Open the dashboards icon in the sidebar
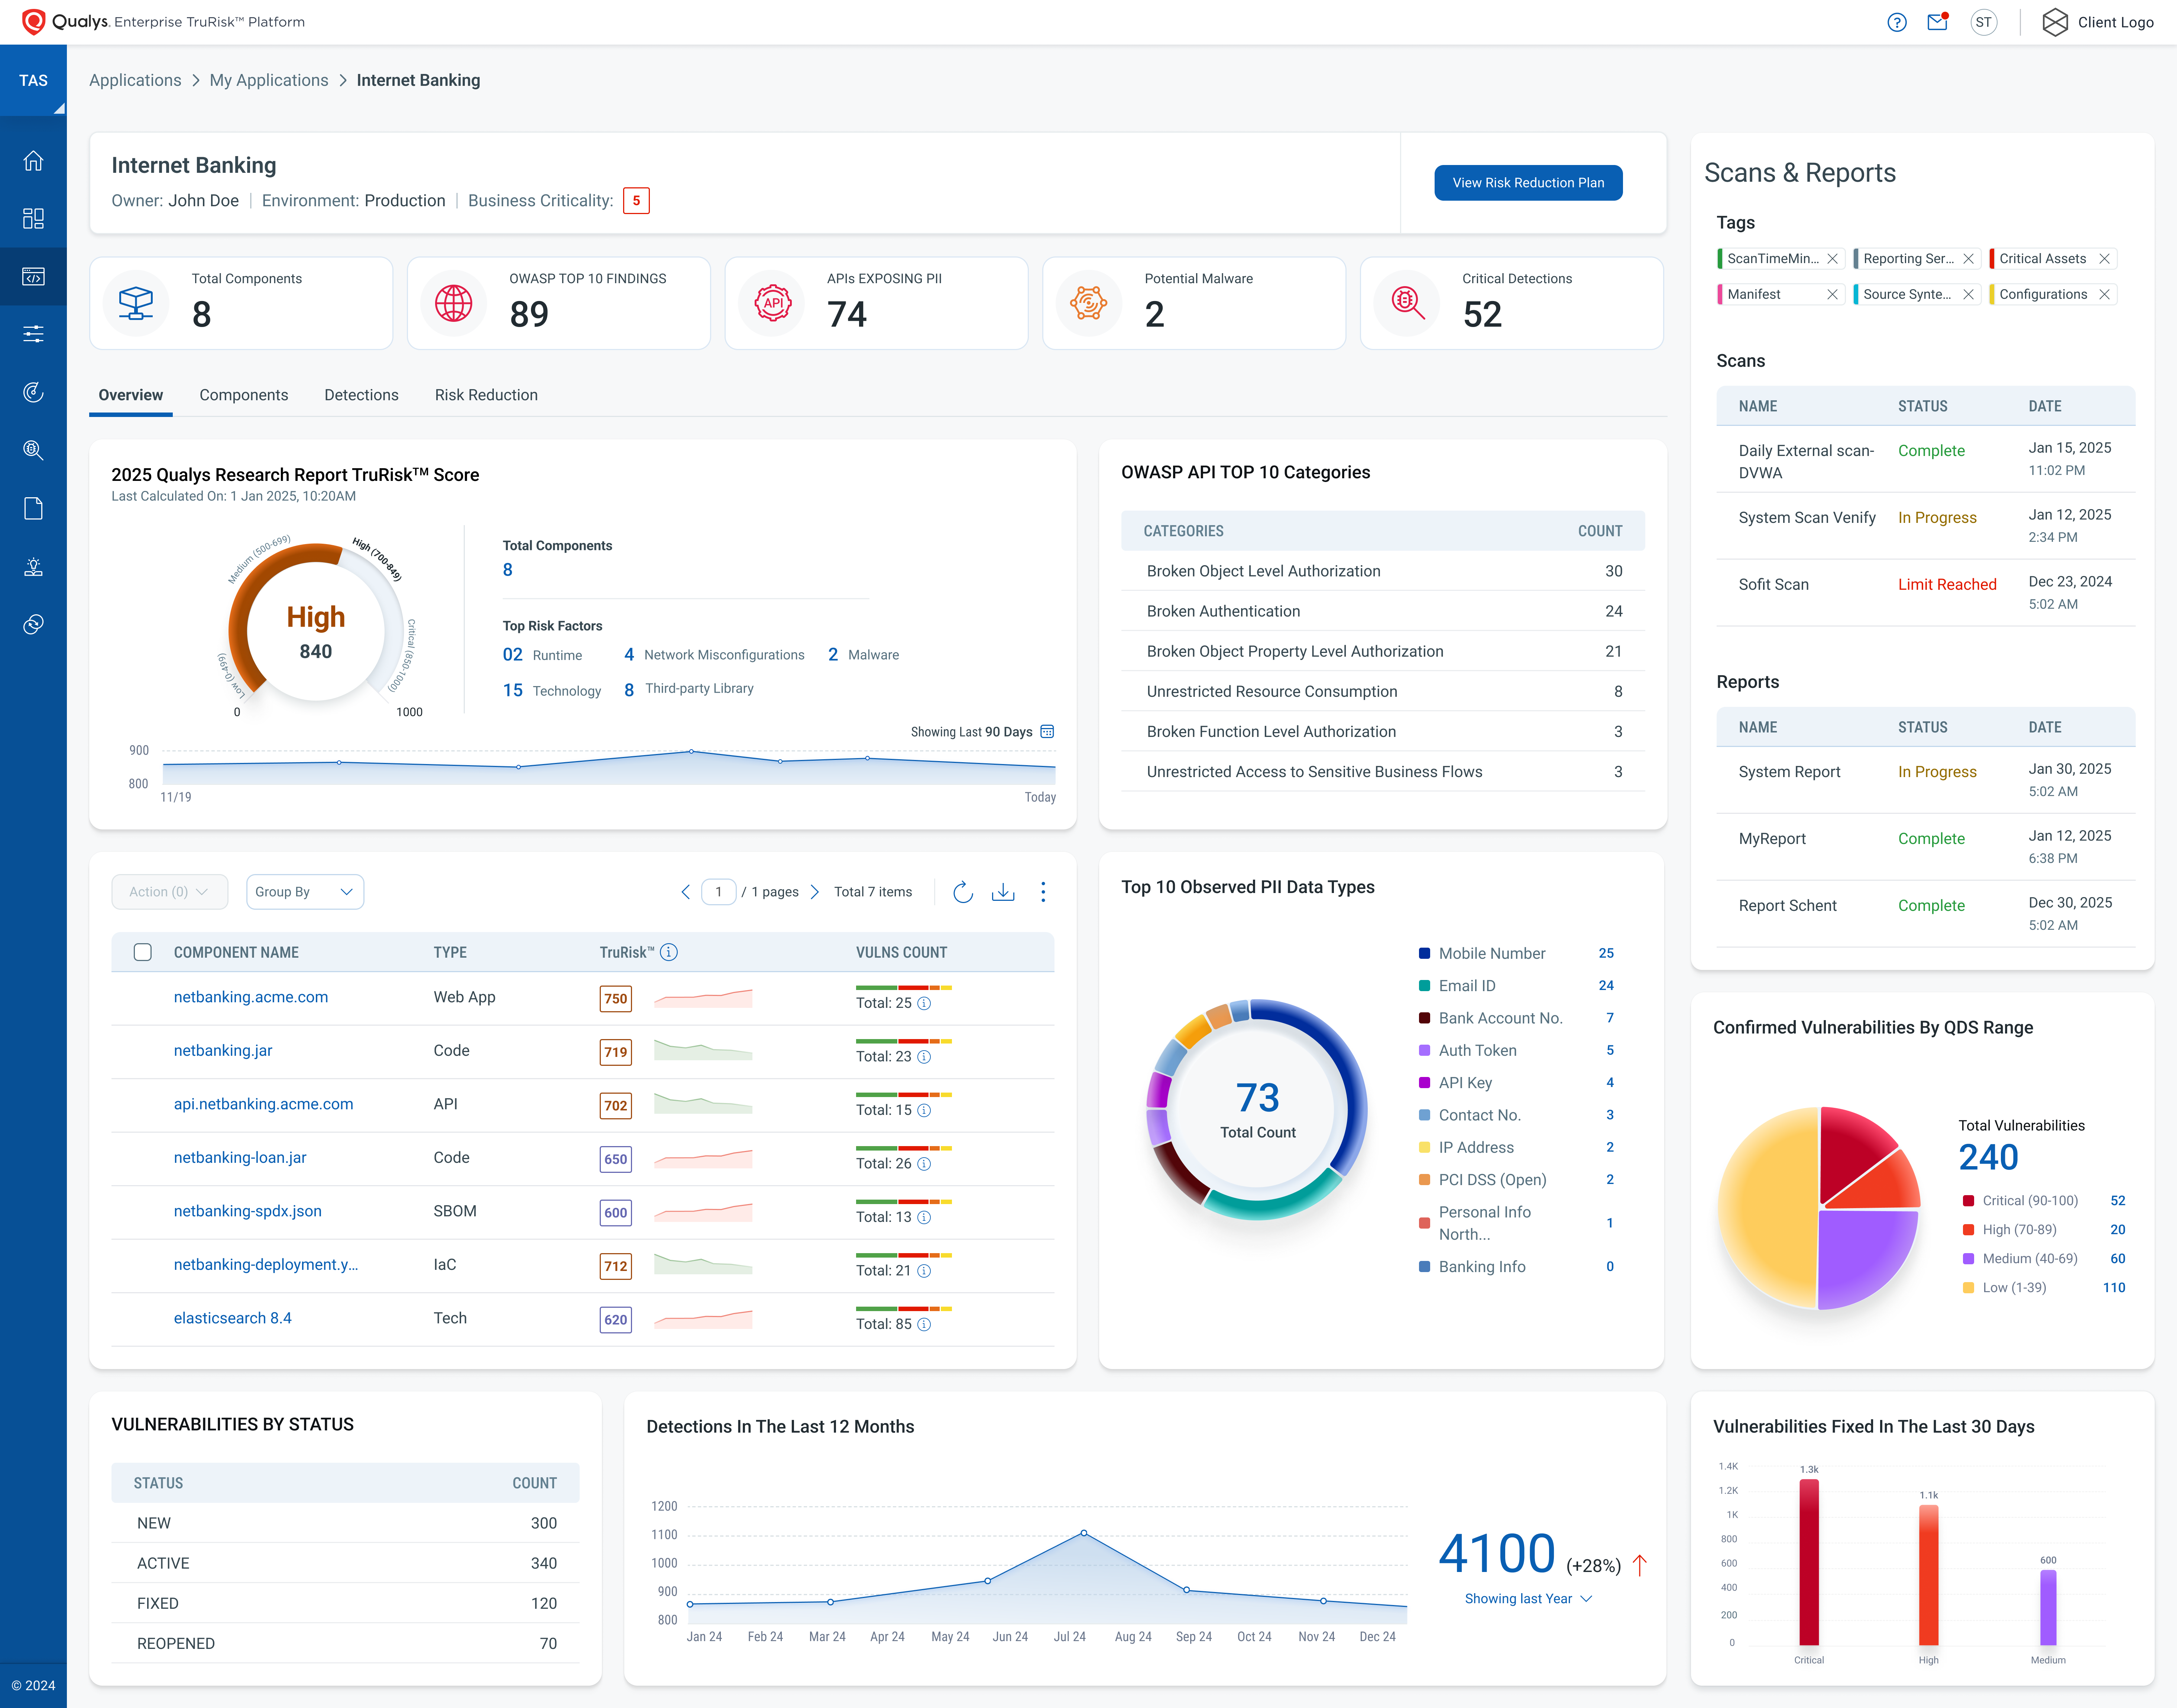The height and width of the screenshot is (1708, 2177). (x=34, y=218)
